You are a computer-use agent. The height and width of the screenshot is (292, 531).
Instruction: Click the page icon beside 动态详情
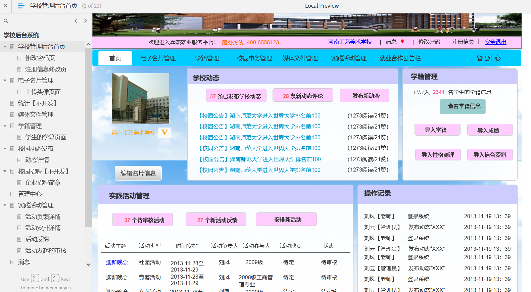pos(19,160)
